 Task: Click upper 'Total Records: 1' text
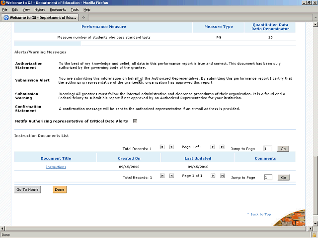[137, 149]
